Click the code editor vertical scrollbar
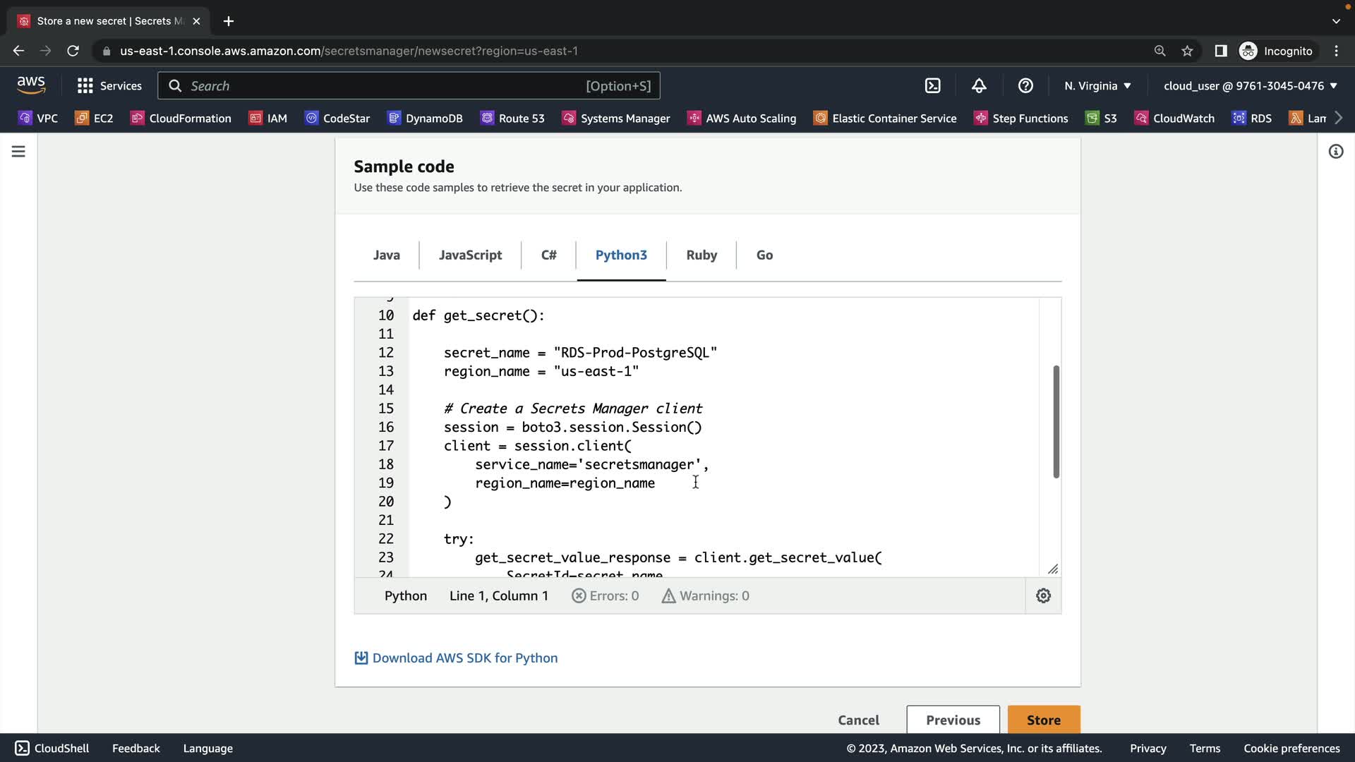1355x762 pixels. (x=1056, y=421)
